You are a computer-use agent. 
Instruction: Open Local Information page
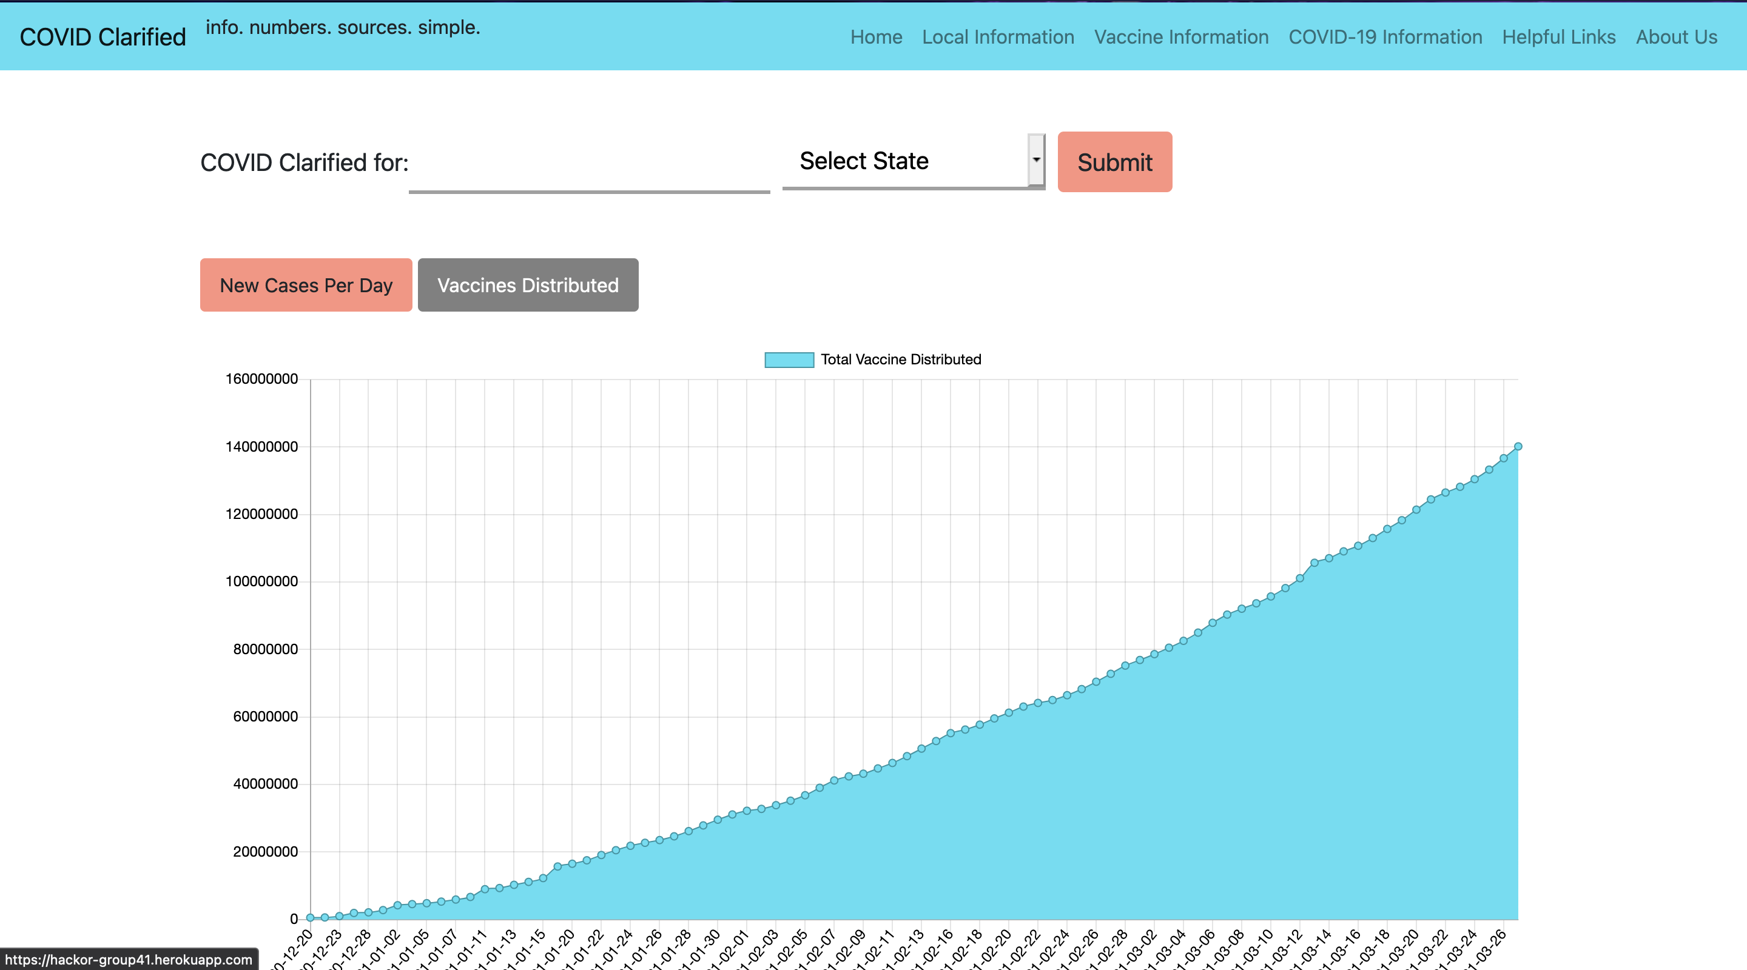[x=998, y=36]
